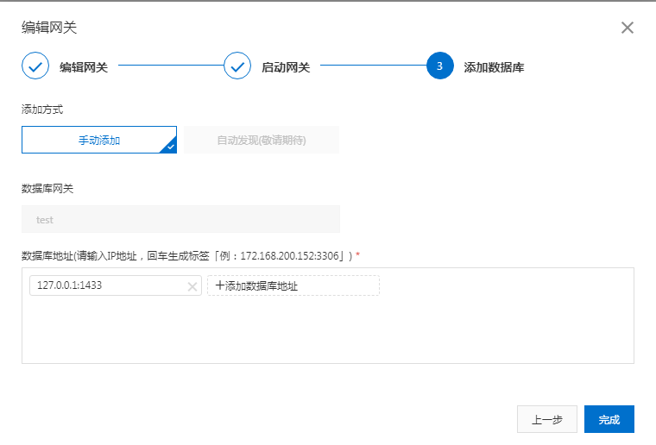Click 完成 to finish

coord(609,419)
